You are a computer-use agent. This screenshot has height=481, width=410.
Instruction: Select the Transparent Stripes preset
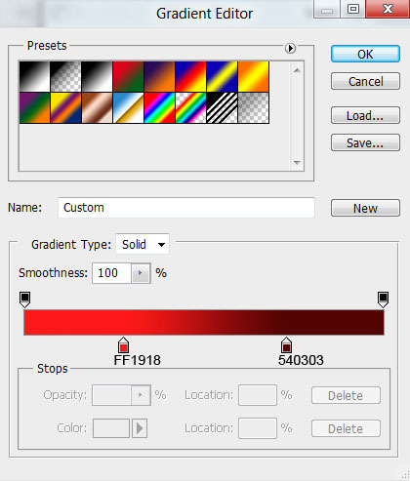(x=222, y=107)
